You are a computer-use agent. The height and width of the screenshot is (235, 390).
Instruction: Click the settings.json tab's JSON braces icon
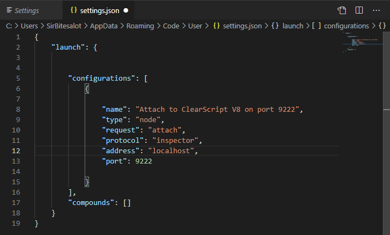click(x=74, y=10)
